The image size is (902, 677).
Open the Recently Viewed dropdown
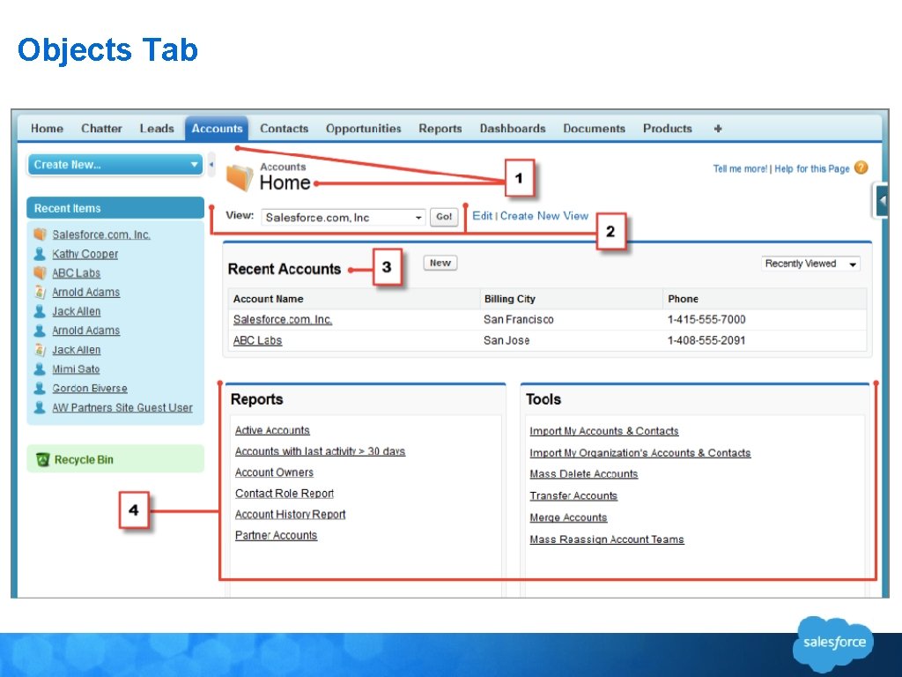810,264
